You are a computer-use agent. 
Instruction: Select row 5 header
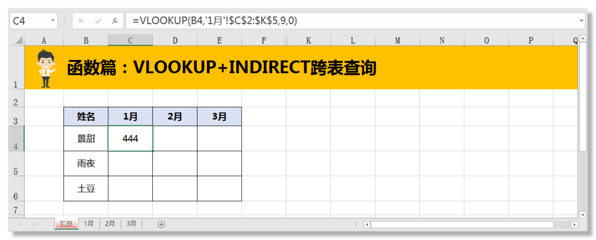coord(17,163)
